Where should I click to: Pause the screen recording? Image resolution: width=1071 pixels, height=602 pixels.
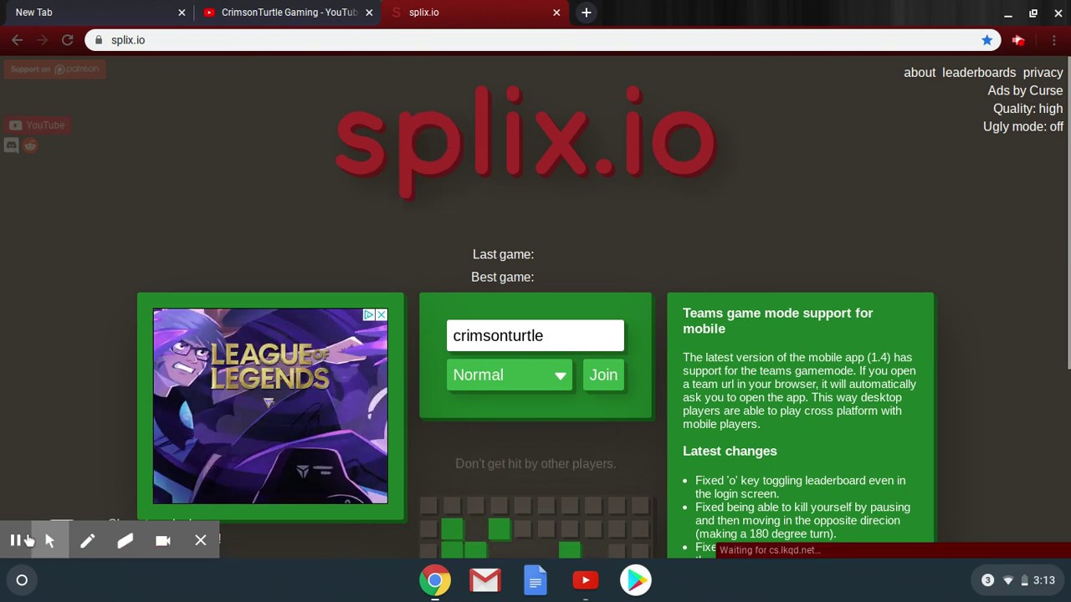click(15, 541)
